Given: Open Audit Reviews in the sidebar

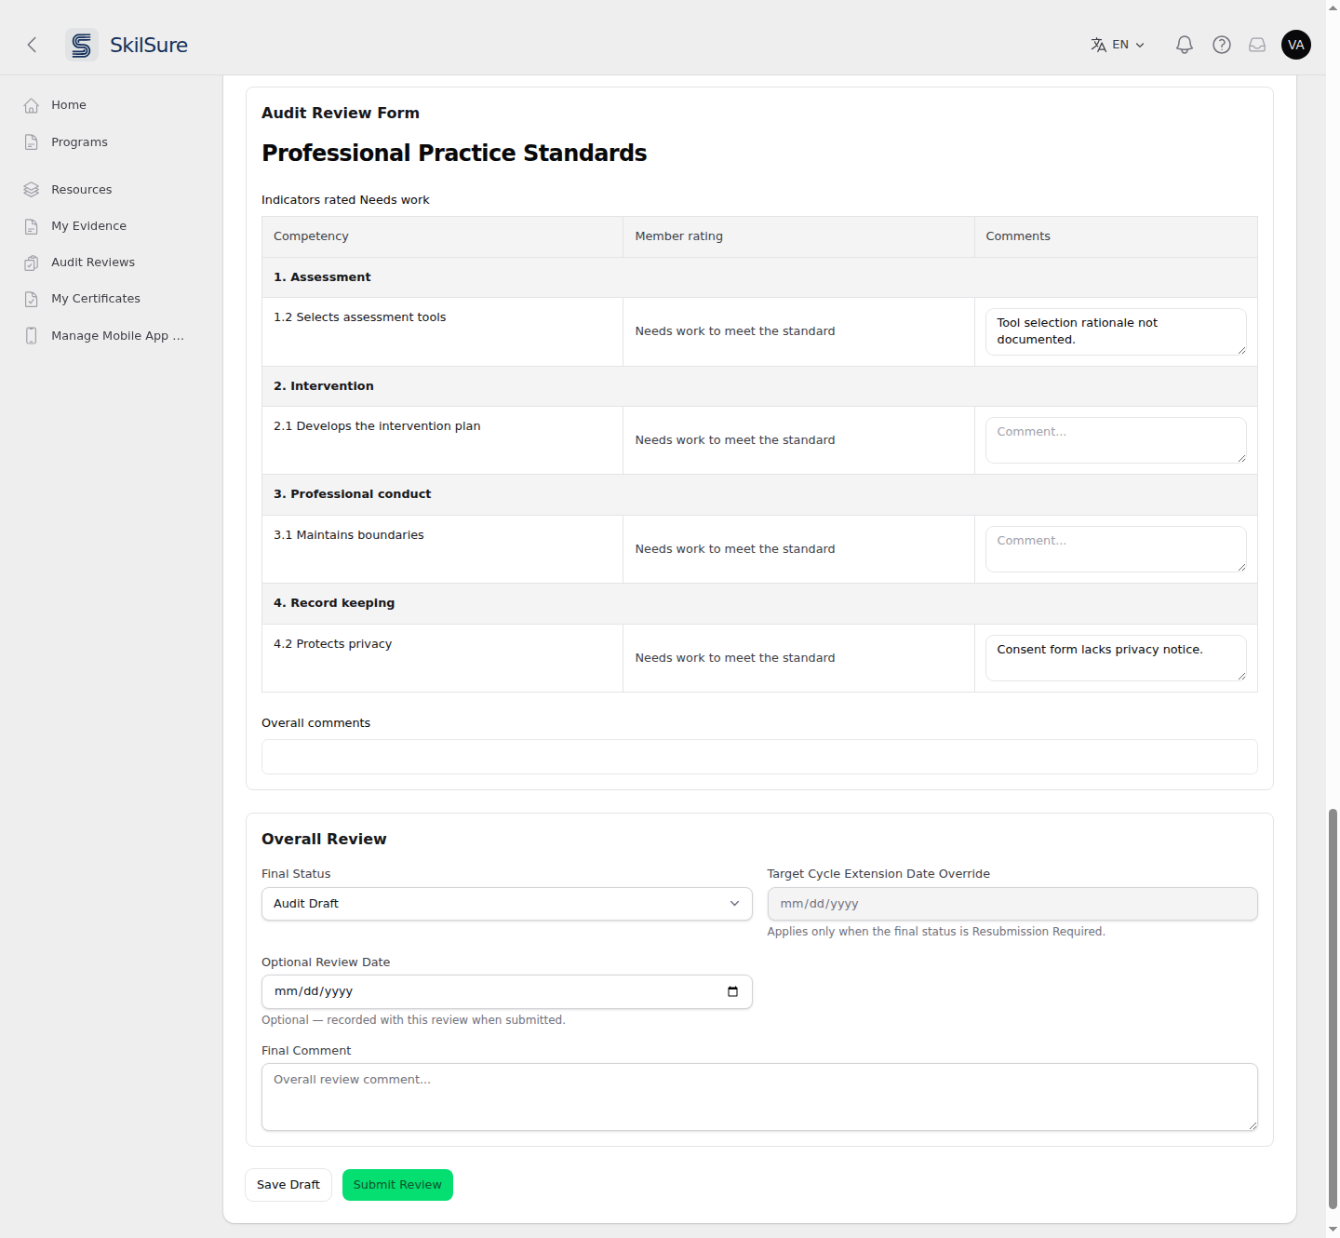Looking at the screenshot, I should pyautogui.click(x=93, y=262).
